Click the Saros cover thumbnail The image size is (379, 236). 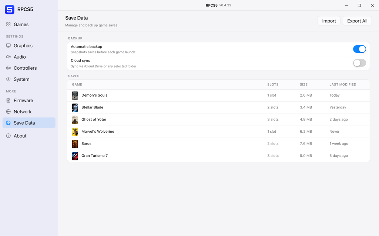(75, 144)
